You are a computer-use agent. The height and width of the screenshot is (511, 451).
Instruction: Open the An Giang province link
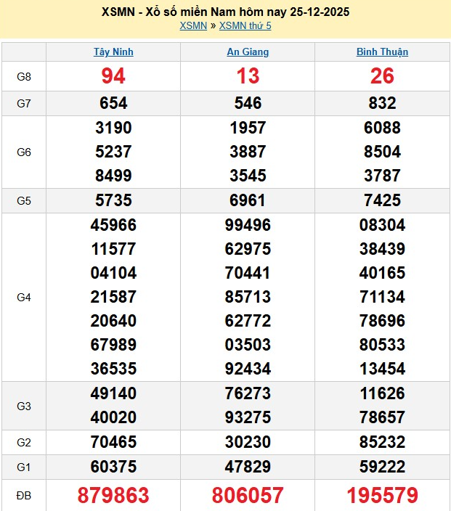tap(248, 52)
